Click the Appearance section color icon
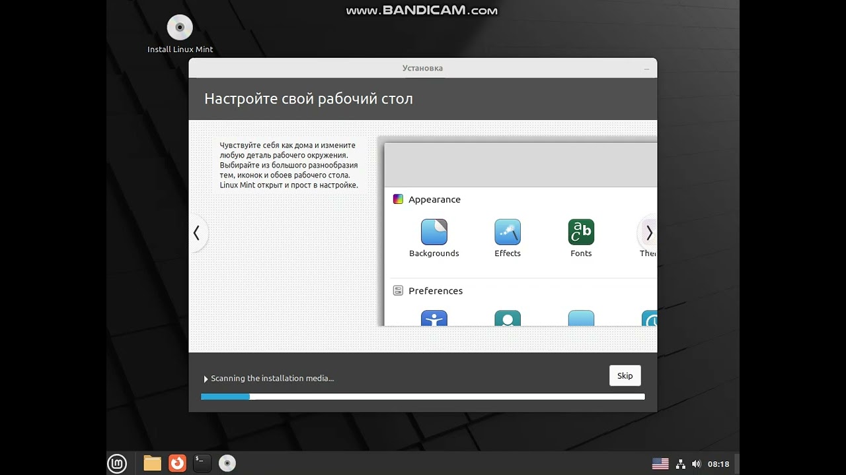Screen dimensions: 846x475 point(398,199)
